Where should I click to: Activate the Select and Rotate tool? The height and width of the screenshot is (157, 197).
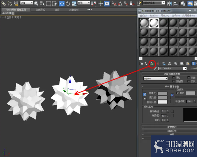[68, 4]
